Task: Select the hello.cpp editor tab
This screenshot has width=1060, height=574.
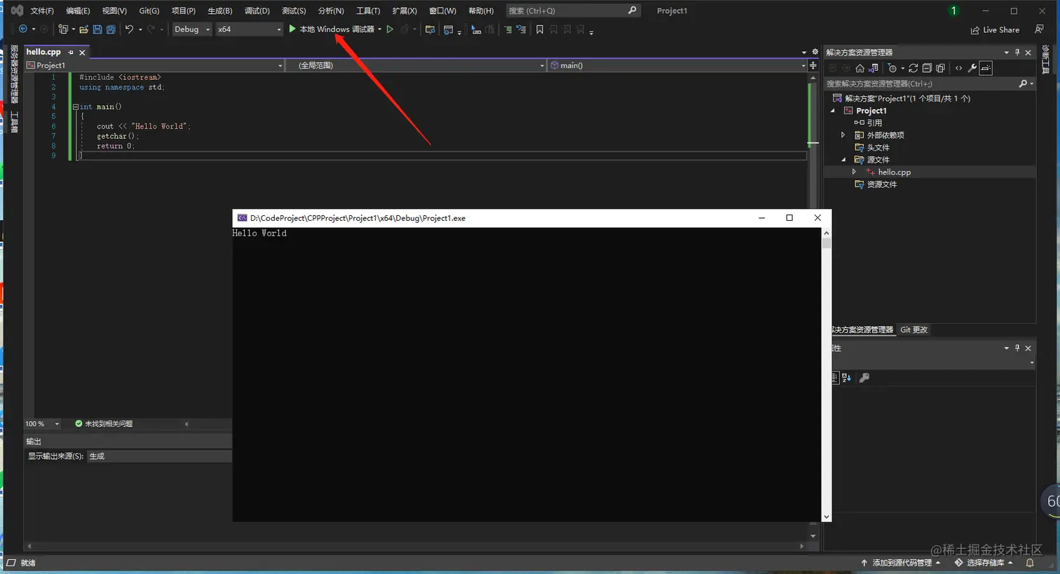Action: coord(43,52)
